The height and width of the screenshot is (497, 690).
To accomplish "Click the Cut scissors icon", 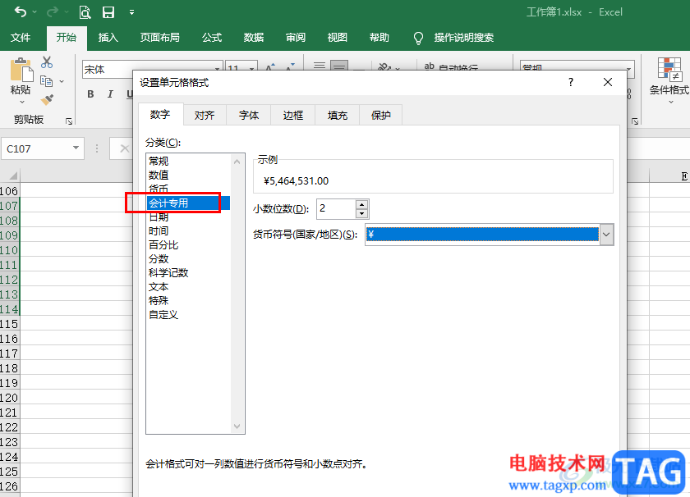I will [x=47, y=62].
